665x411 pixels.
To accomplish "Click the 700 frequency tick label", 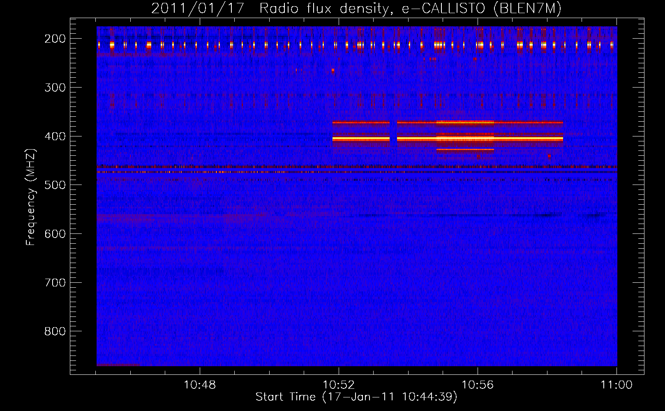I will click(55, 283).
